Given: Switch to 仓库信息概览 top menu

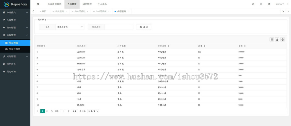Looking at the screenshot, I should coord(54,4).
